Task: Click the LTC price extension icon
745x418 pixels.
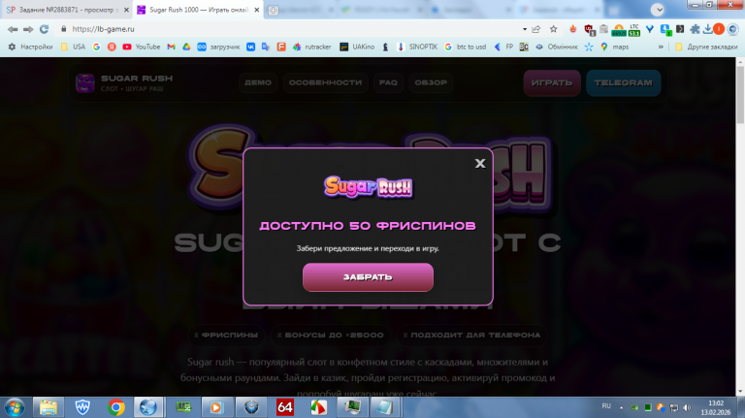Action: pos(634,30)
